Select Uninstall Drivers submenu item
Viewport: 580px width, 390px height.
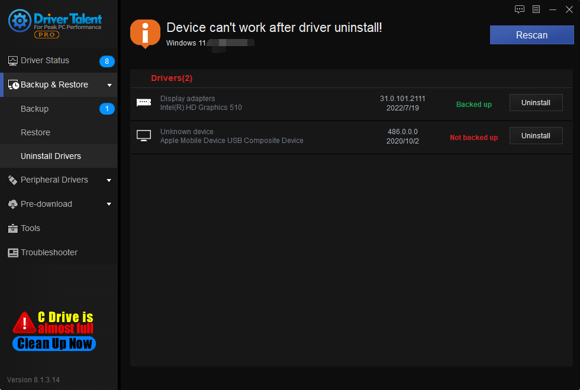[59, 156]
